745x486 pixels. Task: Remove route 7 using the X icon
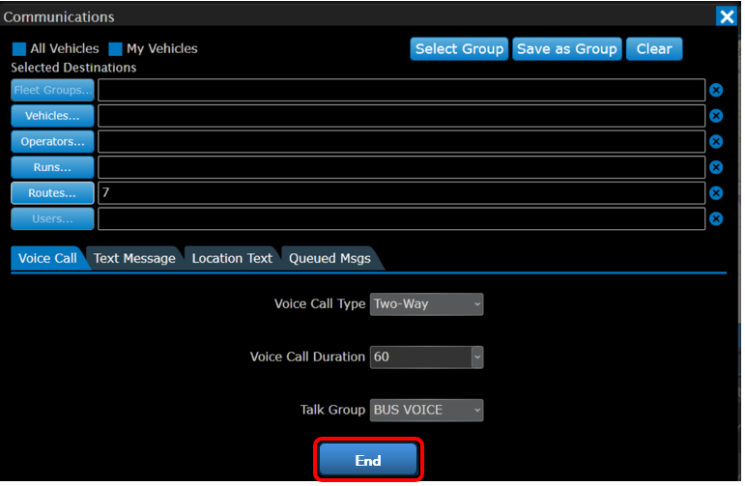[x=716, y=193]
